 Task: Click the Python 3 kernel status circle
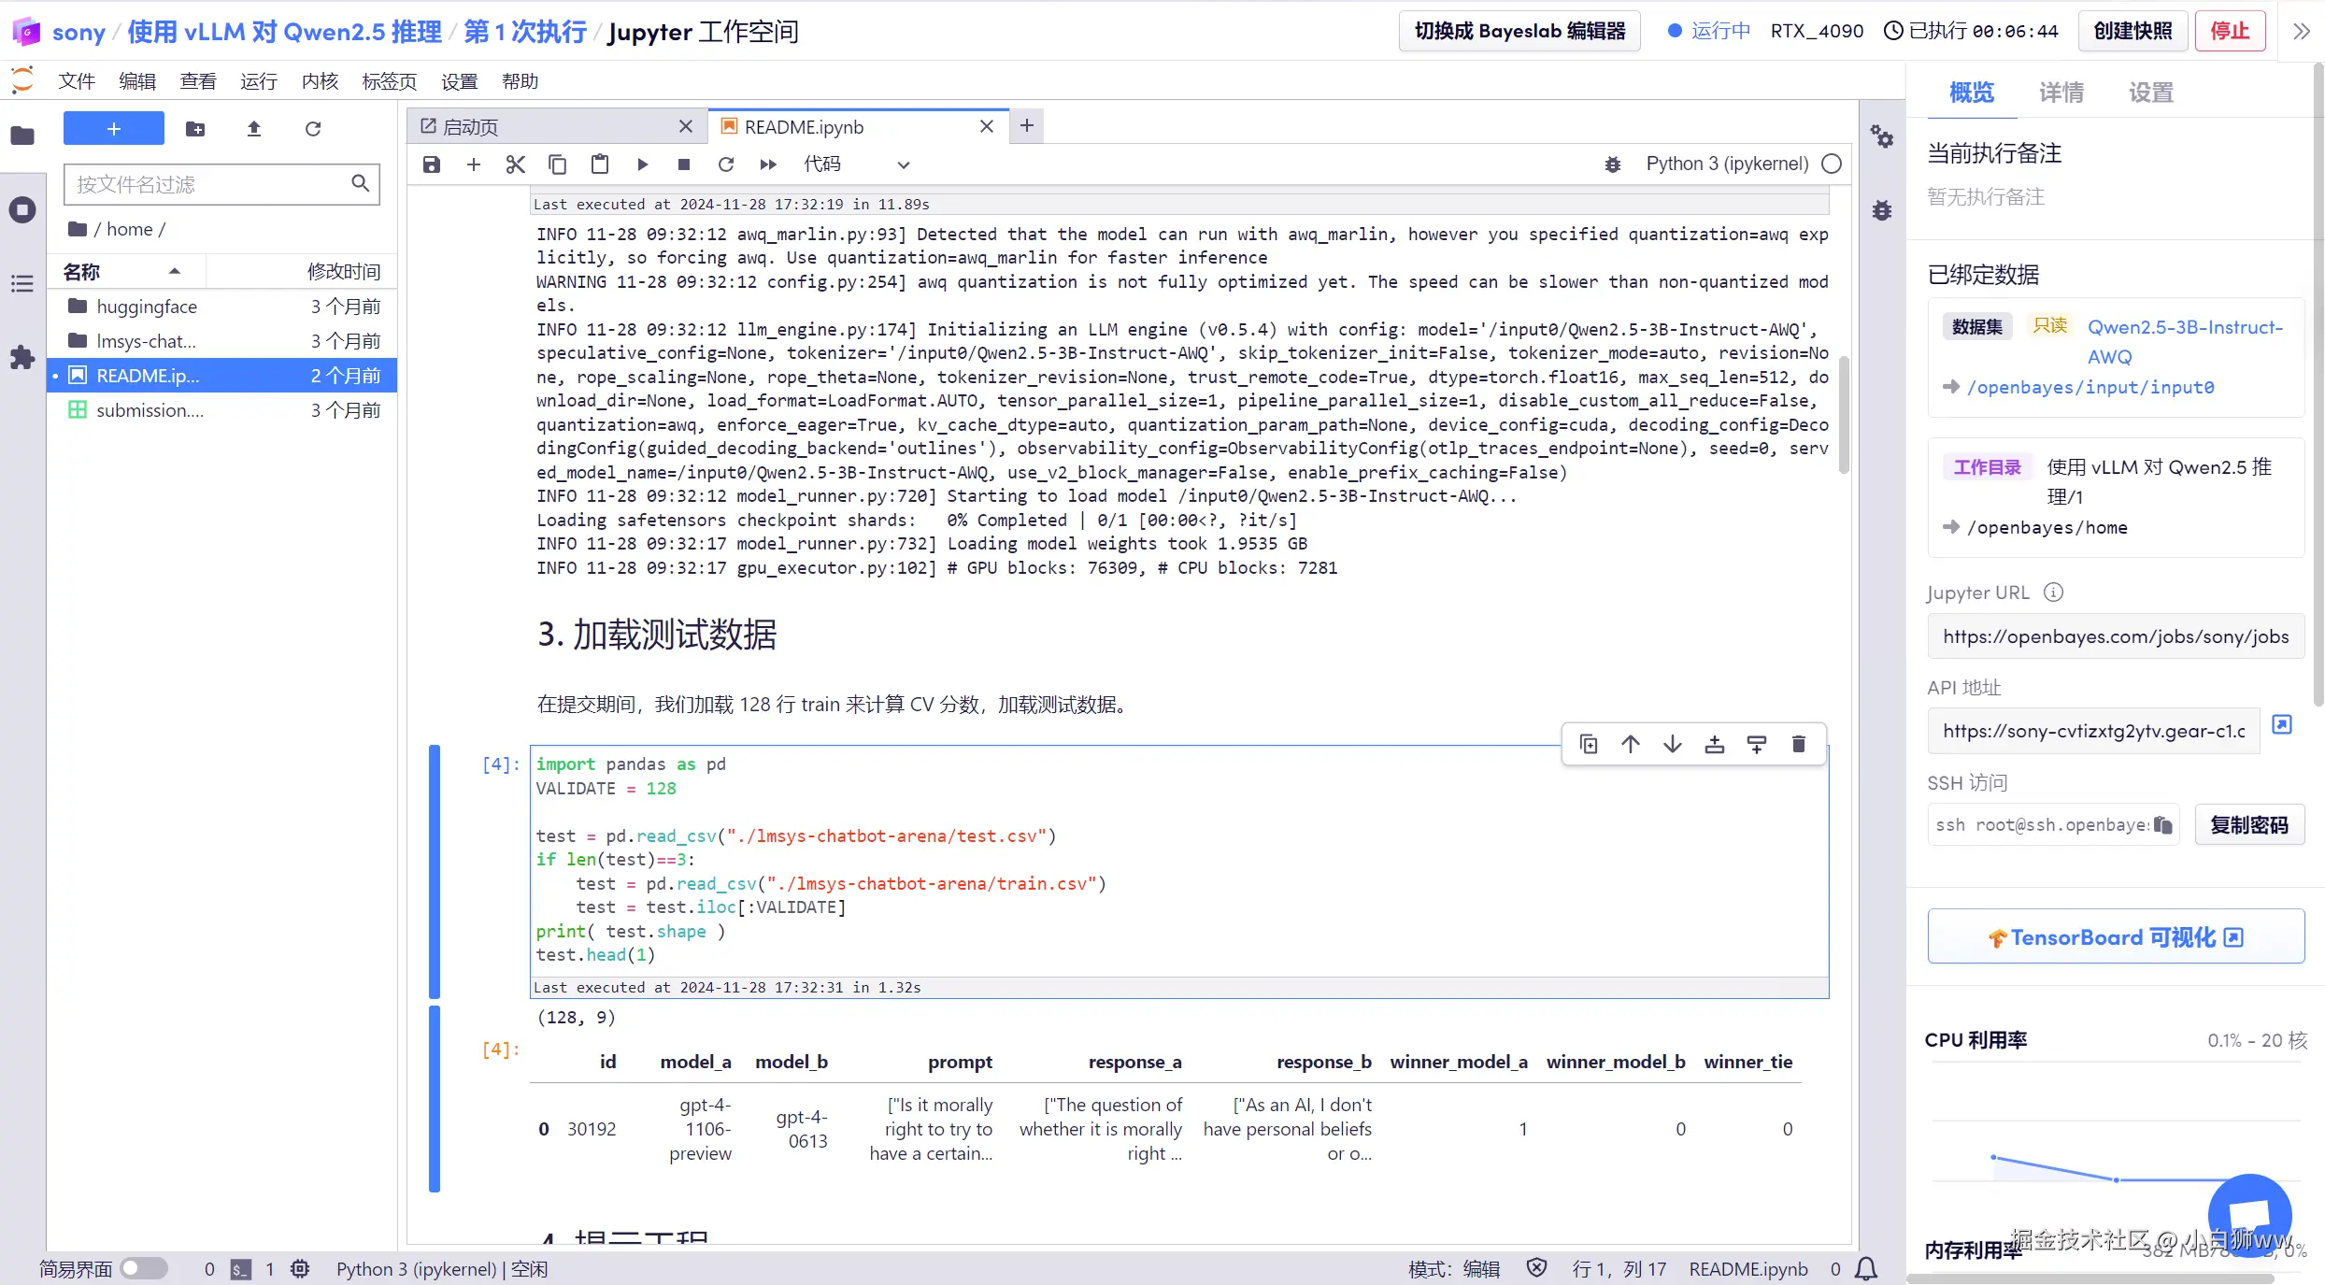[x=1832, y=164]
